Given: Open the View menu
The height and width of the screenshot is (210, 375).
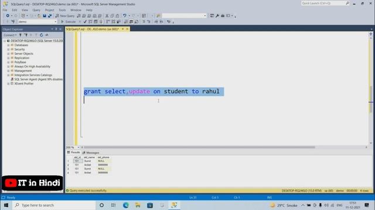Looking at the screenshot, I should click(x=25, y=10).
